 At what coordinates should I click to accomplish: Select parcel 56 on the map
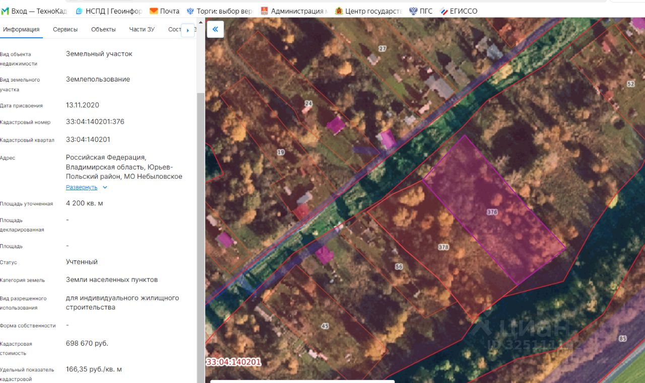(x=399, y=267)
